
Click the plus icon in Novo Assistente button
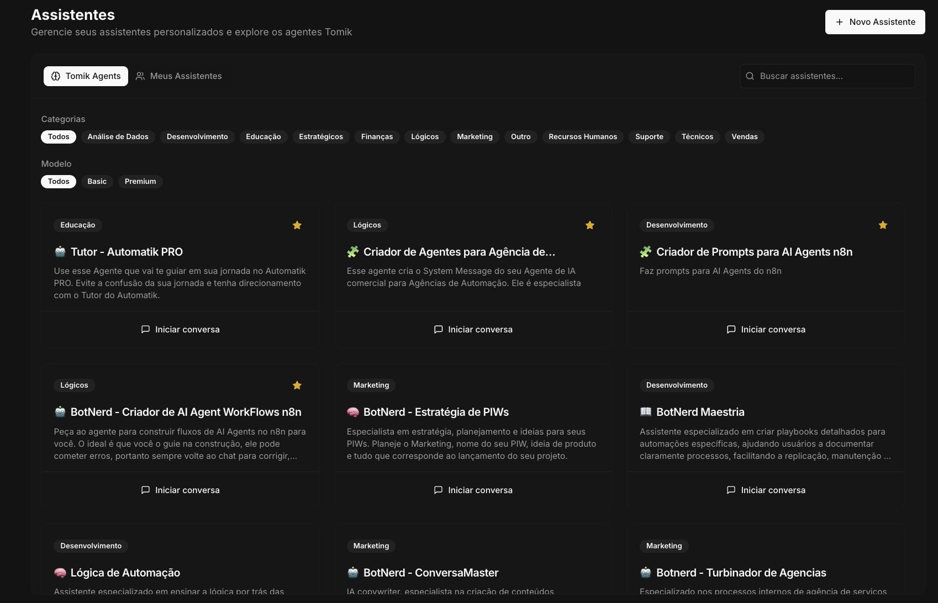point(840,22)
